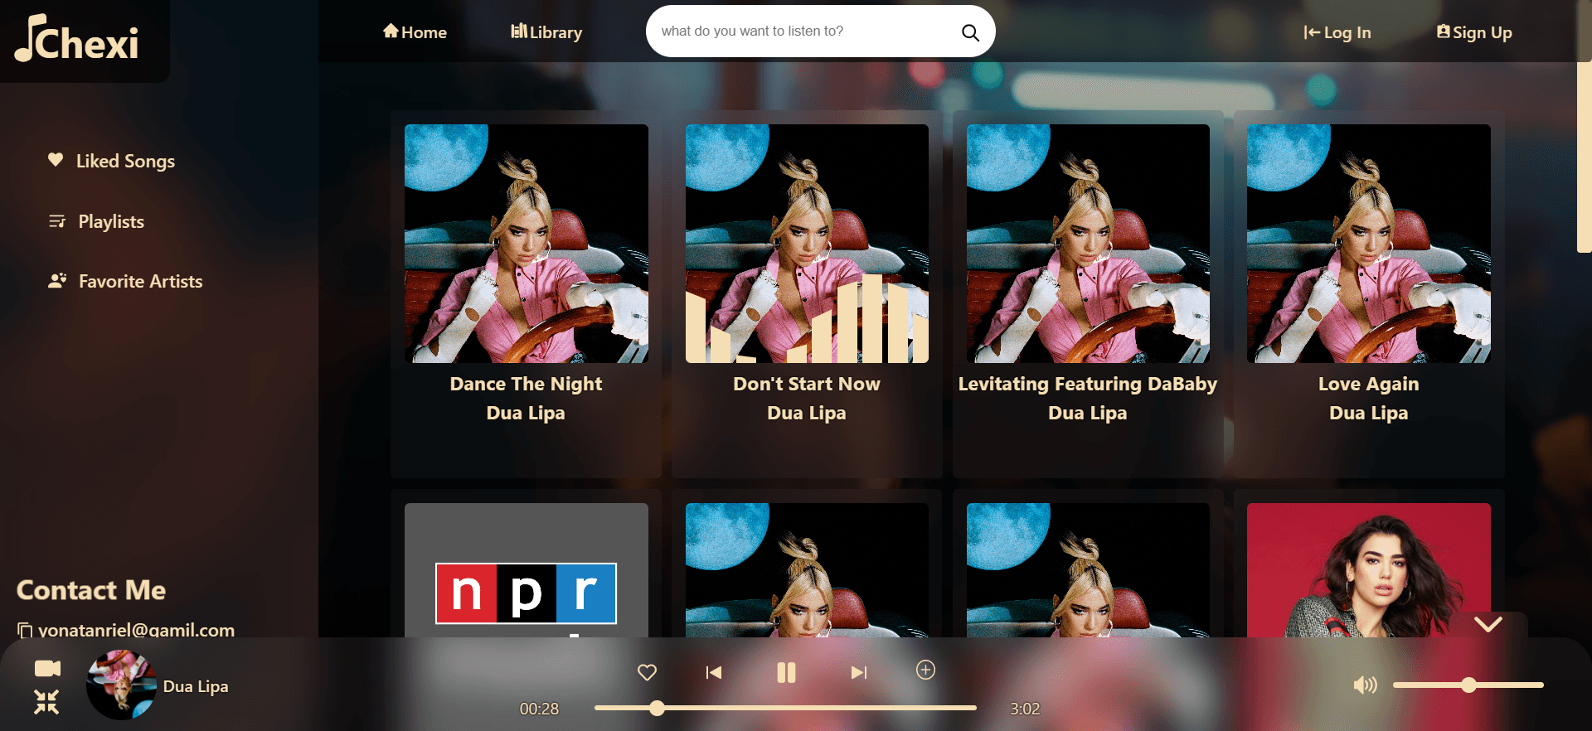Open the Library page
Viewport: 1592px width, 731px height.
546,32
